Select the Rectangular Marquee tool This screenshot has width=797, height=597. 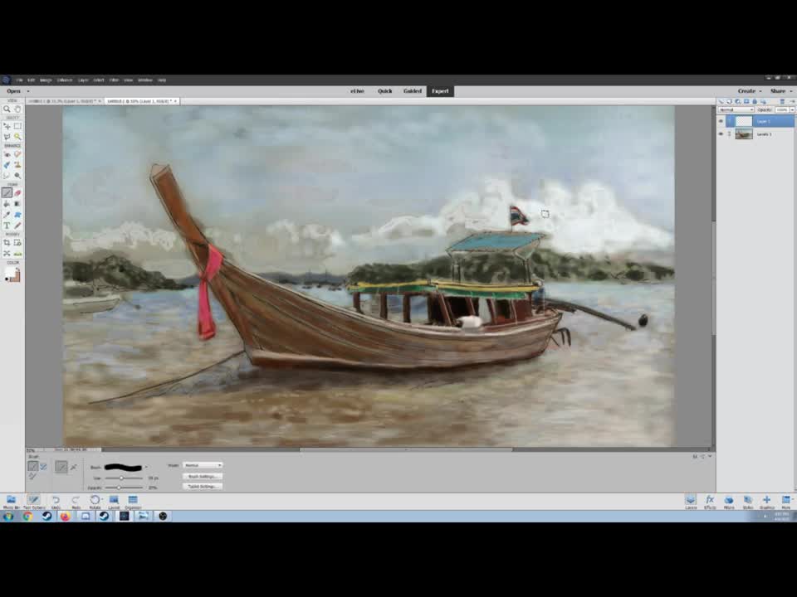[17, 126]
